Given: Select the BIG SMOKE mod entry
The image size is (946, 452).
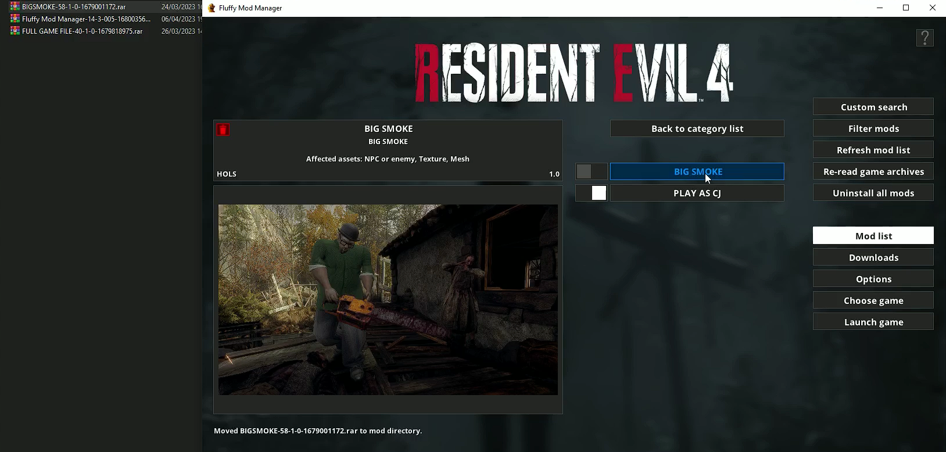Looking at the screenshot, I should (x=697, y=171).
